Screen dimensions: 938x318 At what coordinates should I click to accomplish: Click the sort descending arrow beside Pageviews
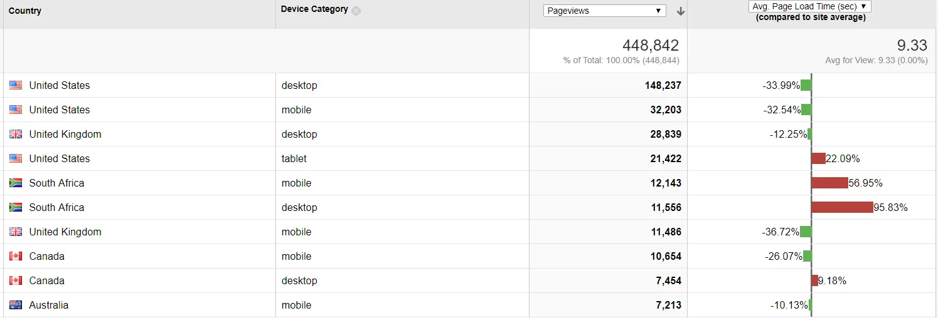(681, 11)
